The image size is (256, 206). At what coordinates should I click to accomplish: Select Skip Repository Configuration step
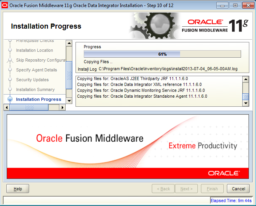(41, 60)
